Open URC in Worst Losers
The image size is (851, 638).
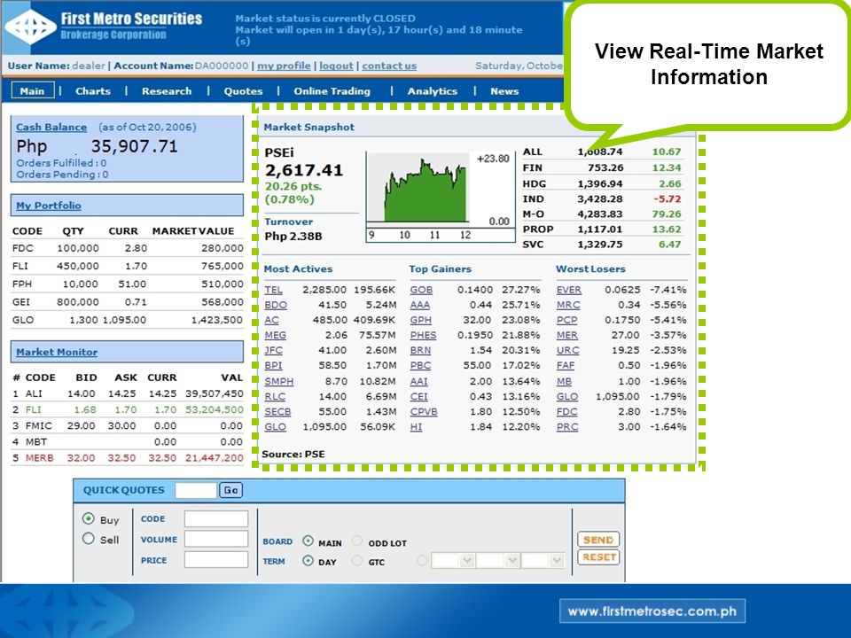[x=567, y=351]
